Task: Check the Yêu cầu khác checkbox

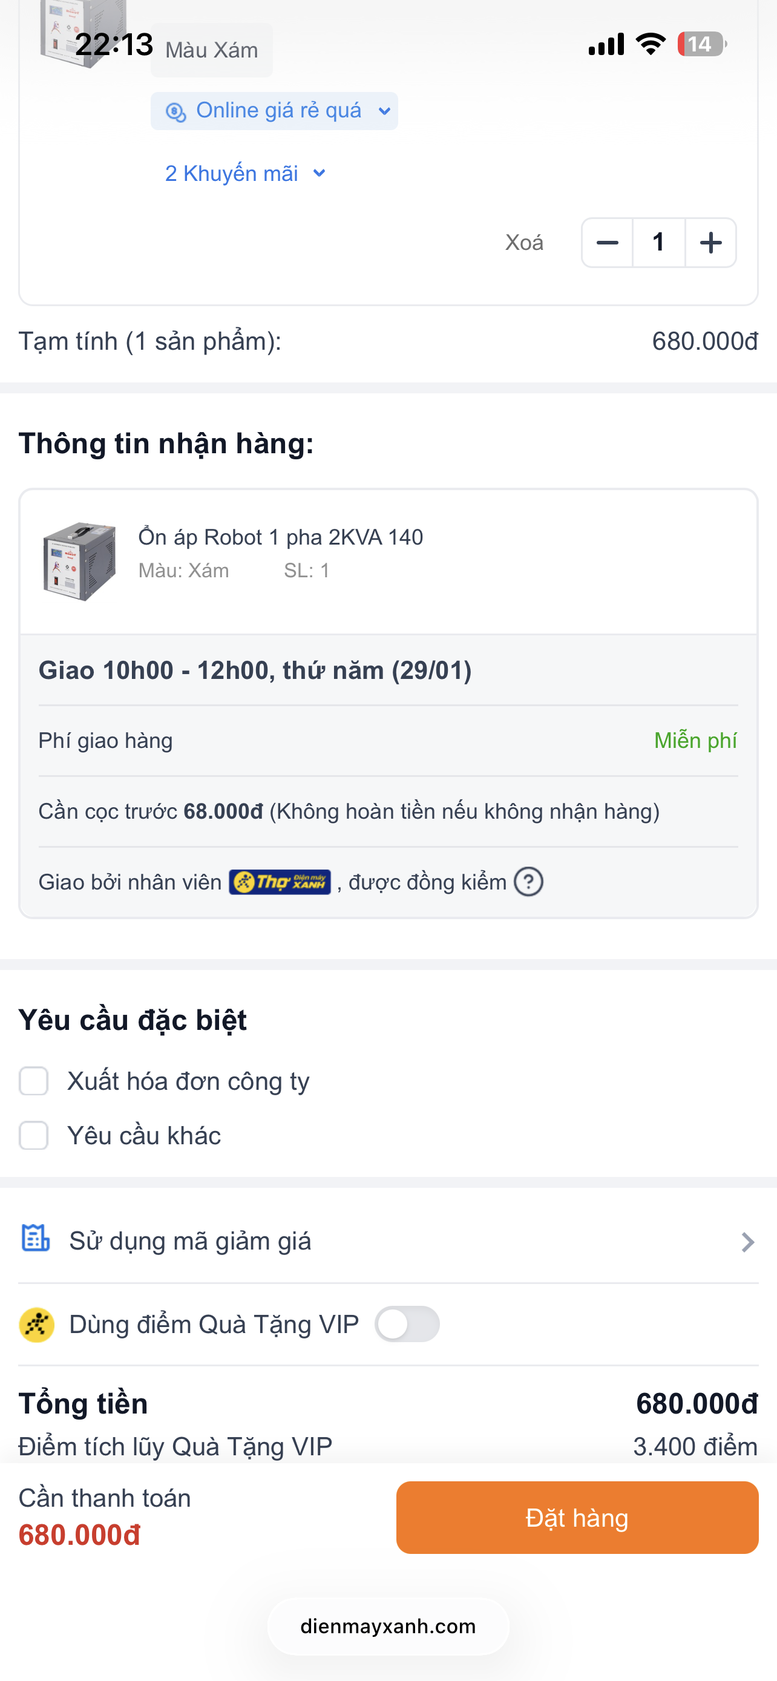Action: point(34,1135)
